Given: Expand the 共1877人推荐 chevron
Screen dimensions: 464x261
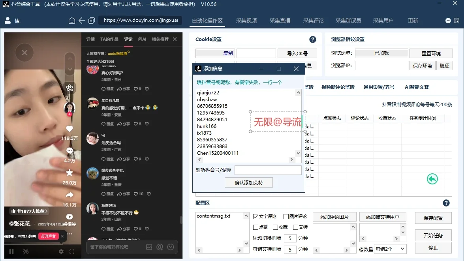Looking at the screenshot, I should pos(47,211).
